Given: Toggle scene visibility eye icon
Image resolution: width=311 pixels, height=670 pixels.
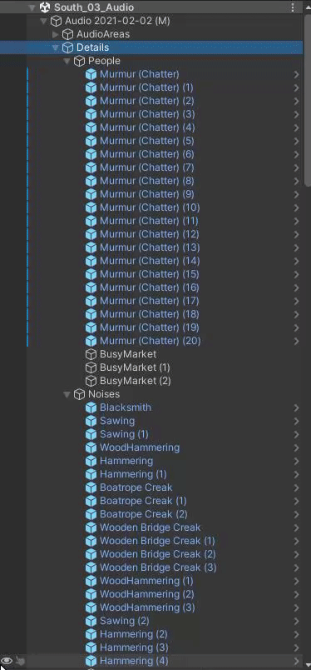Looking at the screenshot, I should point(7,661).
